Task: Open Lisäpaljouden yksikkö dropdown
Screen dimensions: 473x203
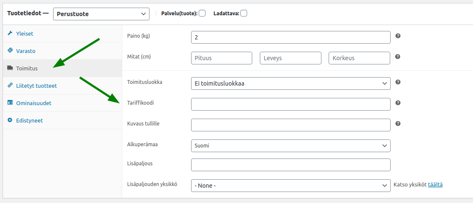Action: (291, 186)
